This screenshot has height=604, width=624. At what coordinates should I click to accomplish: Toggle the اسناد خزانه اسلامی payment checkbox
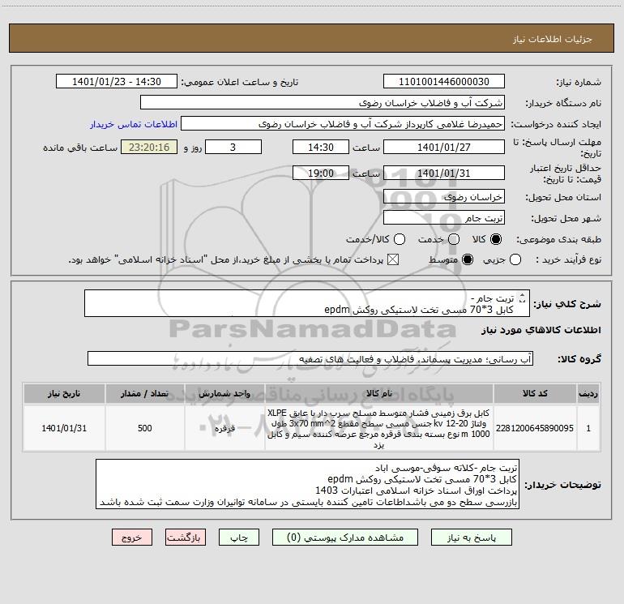pyautogui.click(x=393, y=259)
